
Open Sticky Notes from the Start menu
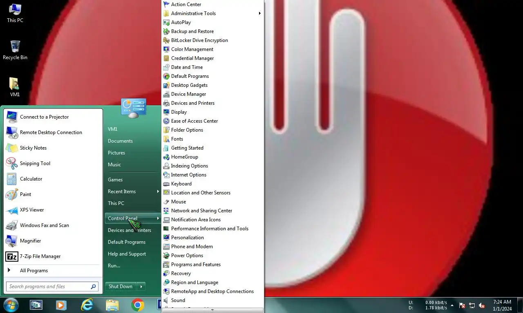[53, 148]
